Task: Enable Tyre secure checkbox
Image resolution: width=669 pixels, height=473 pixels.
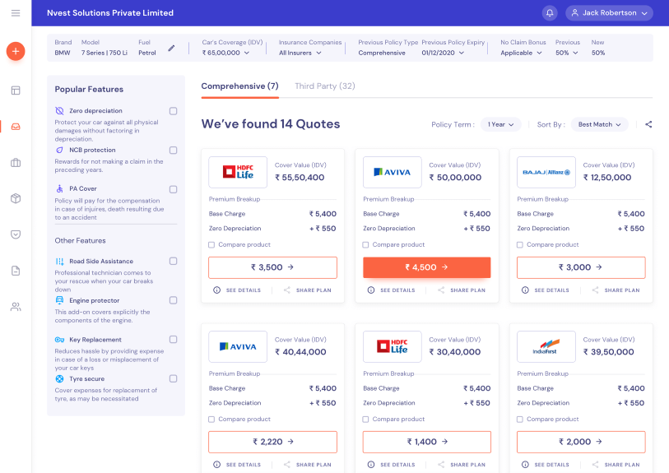Action: pyautogui.click(x=174, y=378)
